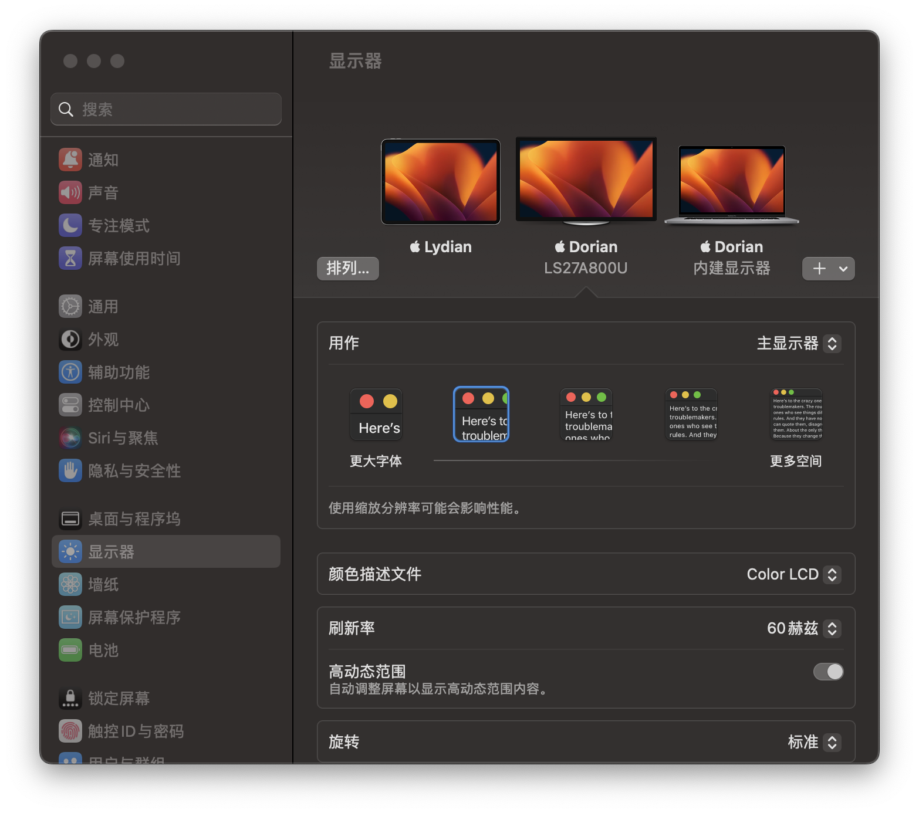The height and width of the screenshot is (813, 919).
Task: Click the 搜索 search field
Action: (166, 109)
